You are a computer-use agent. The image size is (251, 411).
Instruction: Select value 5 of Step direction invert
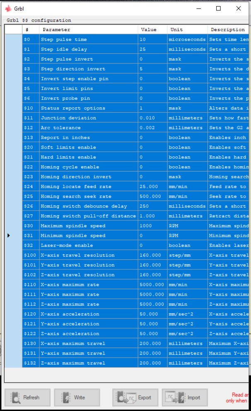click(152, 69)
